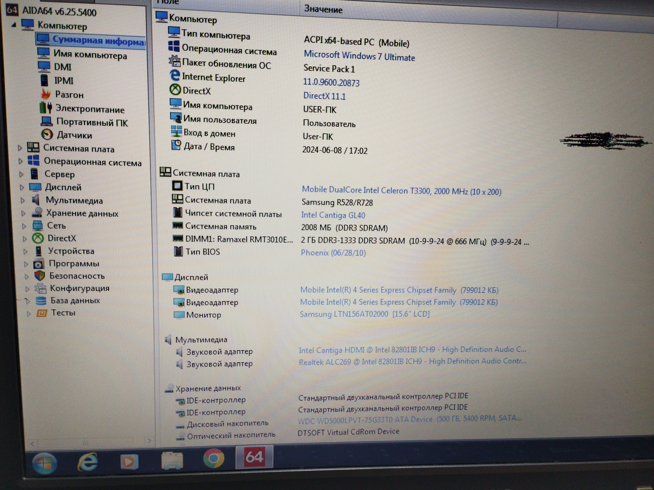This screenshot has height=490, width=654.
Task: Open the Realtek ALC269 audio adapter link
Action: coord(412,361)
